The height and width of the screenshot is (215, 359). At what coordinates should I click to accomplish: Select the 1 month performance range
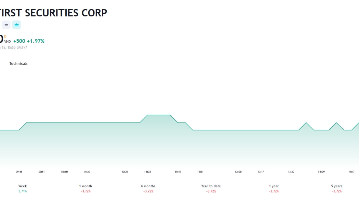[x=85, y=188]
